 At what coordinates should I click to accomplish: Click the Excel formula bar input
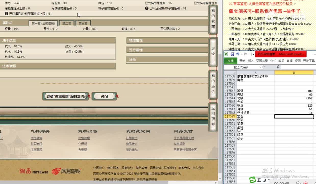299,67
